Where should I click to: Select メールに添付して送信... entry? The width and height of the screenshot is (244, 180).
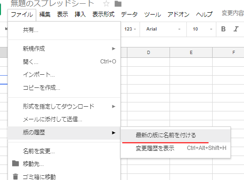64,119
